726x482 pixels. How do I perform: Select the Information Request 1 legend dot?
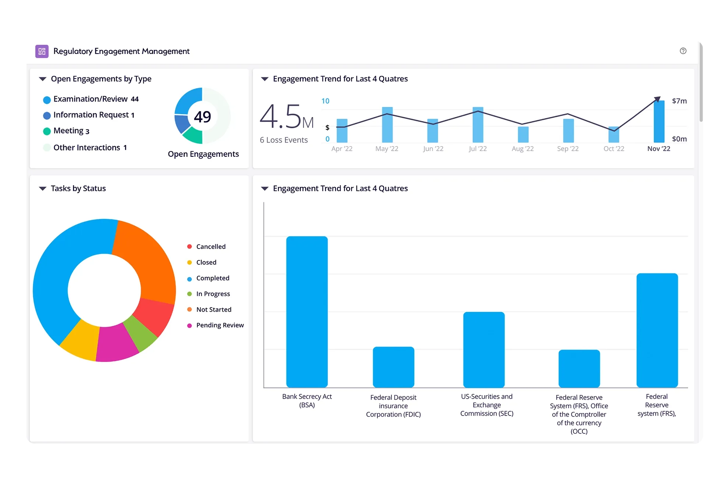(47, 116)
